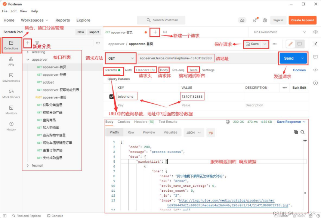This screenshot has width=321, height=219.
Task: Open the Workspaces dropdown menu
Action: pos(34,20)
